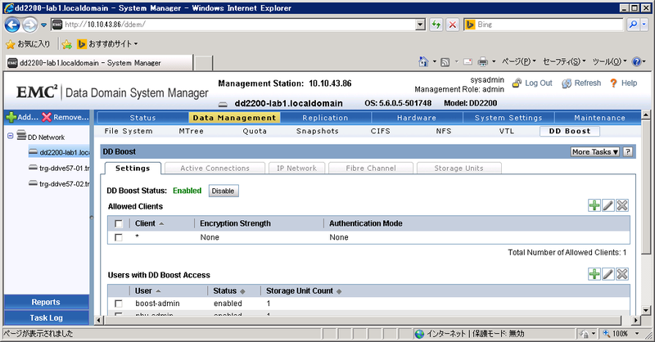
Task: Open Storage Units tab
Action: click(x=458, y=169)
